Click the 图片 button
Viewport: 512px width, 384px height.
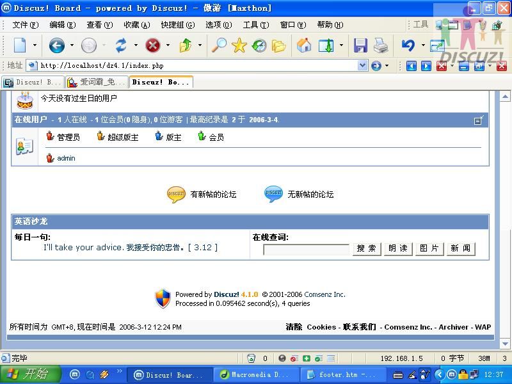(x=429, y=248)
